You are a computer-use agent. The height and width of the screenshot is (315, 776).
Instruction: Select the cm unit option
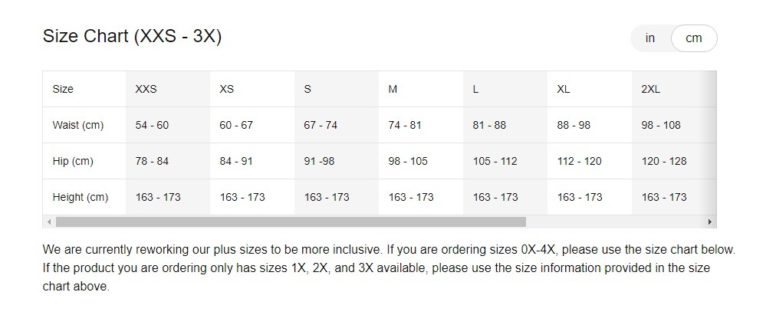(693, 38)
